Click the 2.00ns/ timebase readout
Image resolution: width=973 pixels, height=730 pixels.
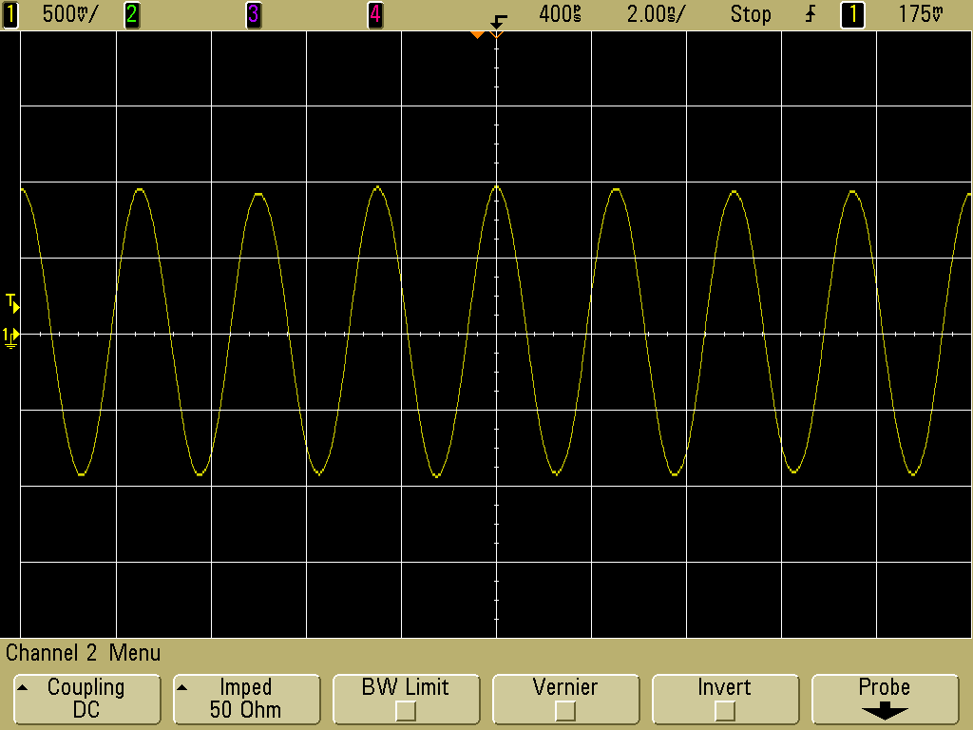656,14
